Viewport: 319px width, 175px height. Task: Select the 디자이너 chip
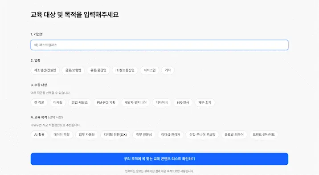[x=162, y=103]
